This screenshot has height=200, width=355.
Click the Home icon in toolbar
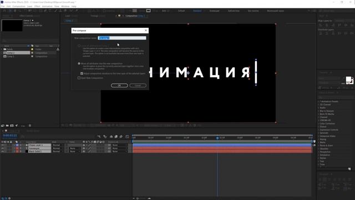tap(4, 11)
